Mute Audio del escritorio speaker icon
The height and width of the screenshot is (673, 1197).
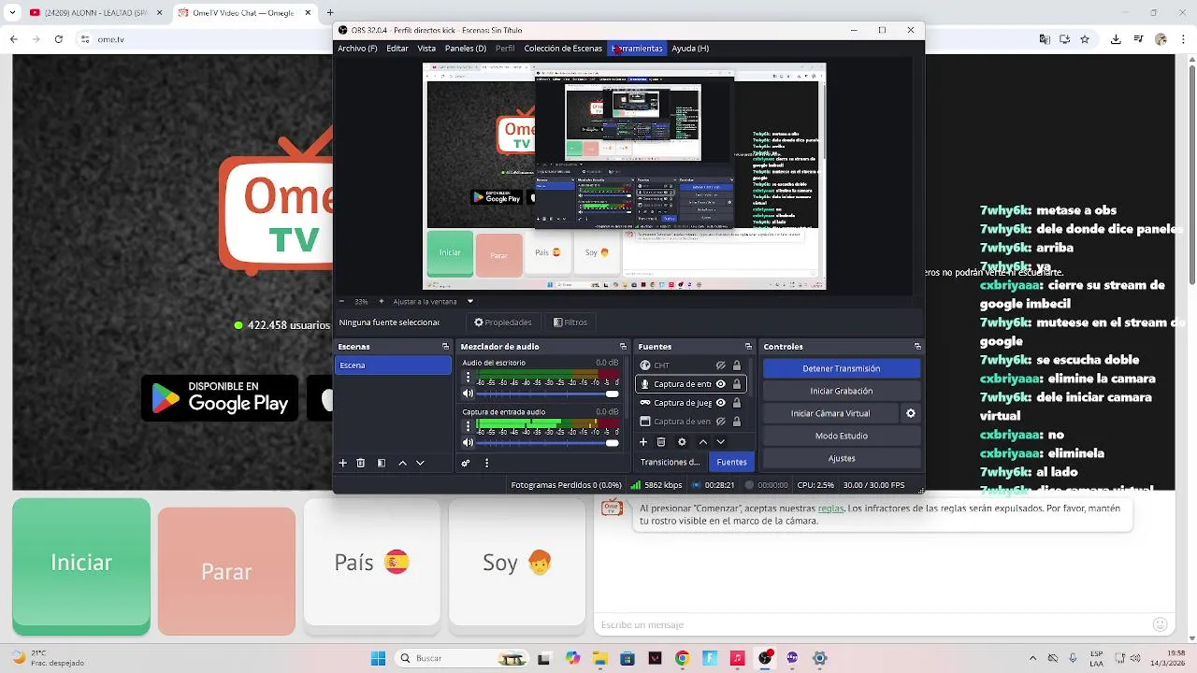point(468,394)
